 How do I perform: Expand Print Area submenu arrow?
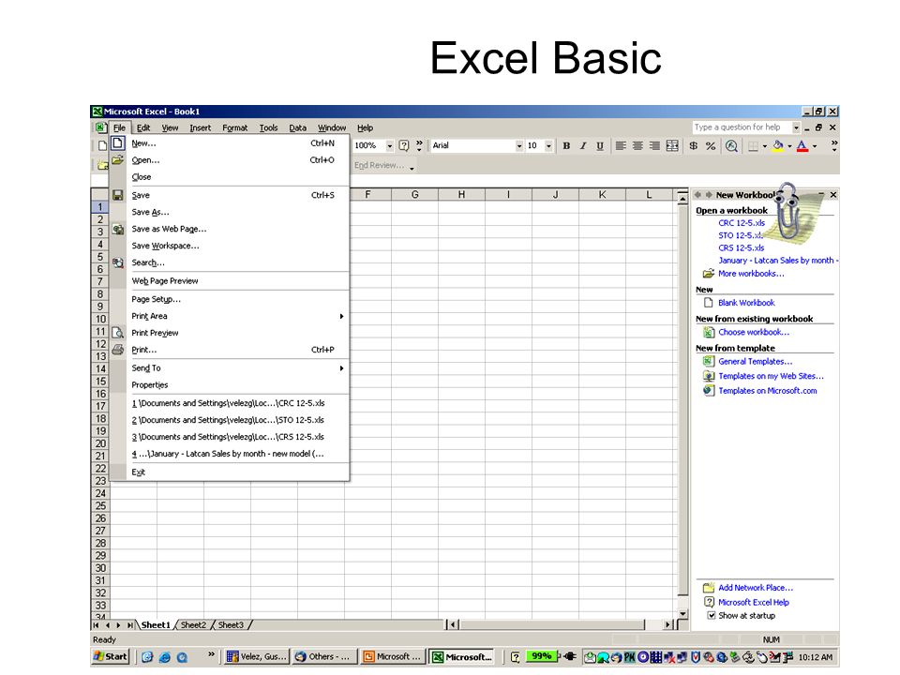tap(341, 316)
